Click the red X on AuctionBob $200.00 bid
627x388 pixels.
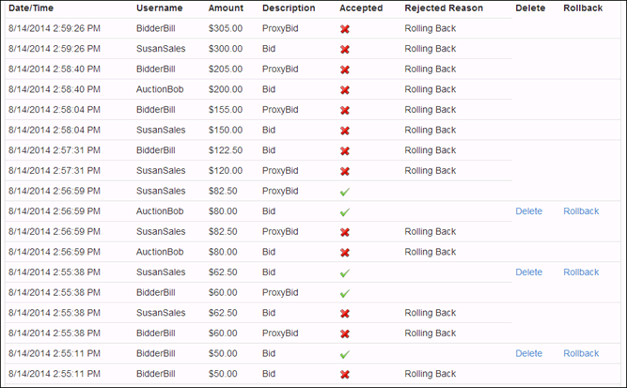[x=345, y=90]
